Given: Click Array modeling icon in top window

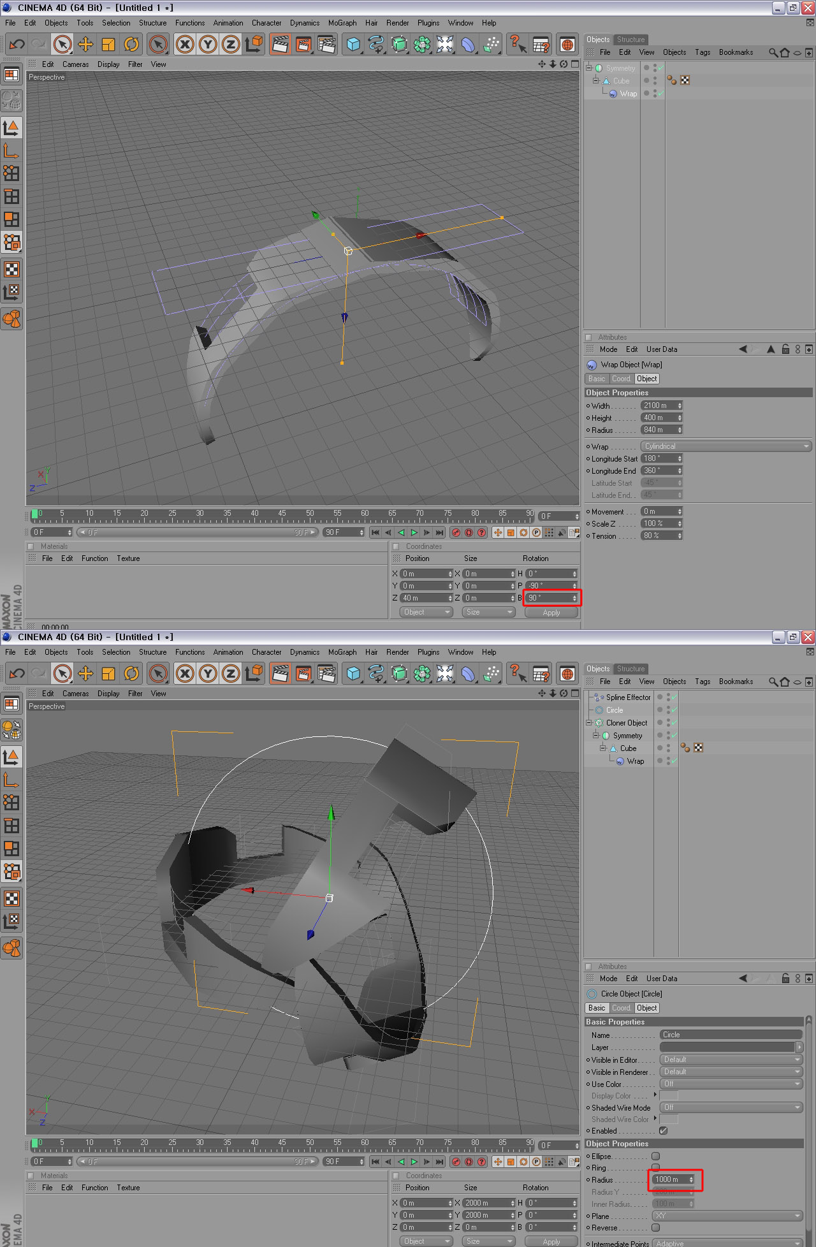Looking at the screenshot, I should click(x=422, y=44).
